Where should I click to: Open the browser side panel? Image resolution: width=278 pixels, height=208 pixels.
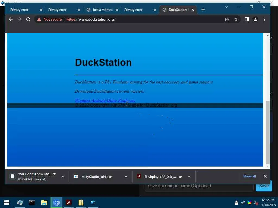(x=247, y=19)
